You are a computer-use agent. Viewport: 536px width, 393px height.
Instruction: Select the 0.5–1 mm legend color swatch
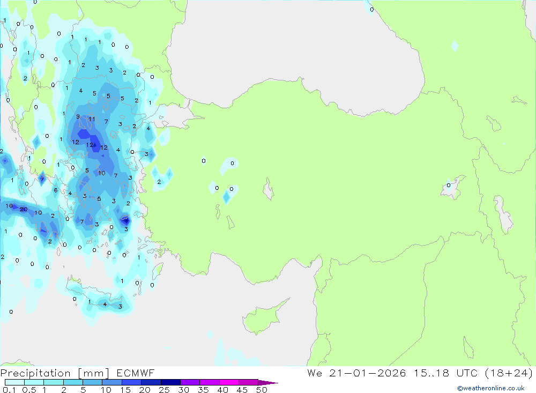click(34, 382)
